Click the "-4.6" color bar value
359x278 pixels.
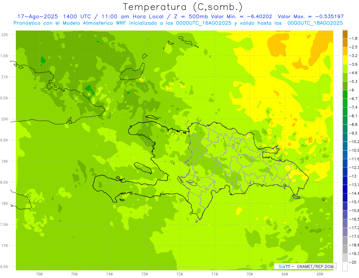(x=353, y=73)
